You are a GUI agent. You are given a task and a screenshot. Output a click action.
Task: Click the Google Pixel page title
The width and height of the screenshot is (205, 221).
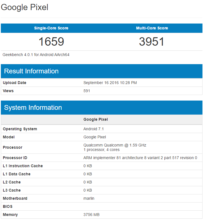[25, 8]
